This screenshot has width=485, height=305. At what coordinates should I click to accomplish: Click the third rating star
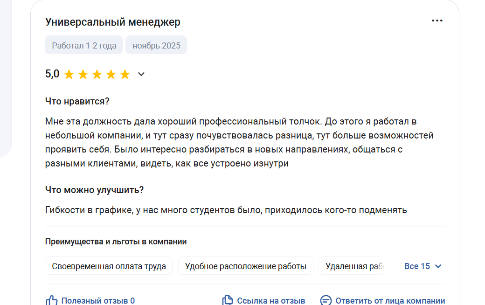pyautogui.click(x=97, y=74)
